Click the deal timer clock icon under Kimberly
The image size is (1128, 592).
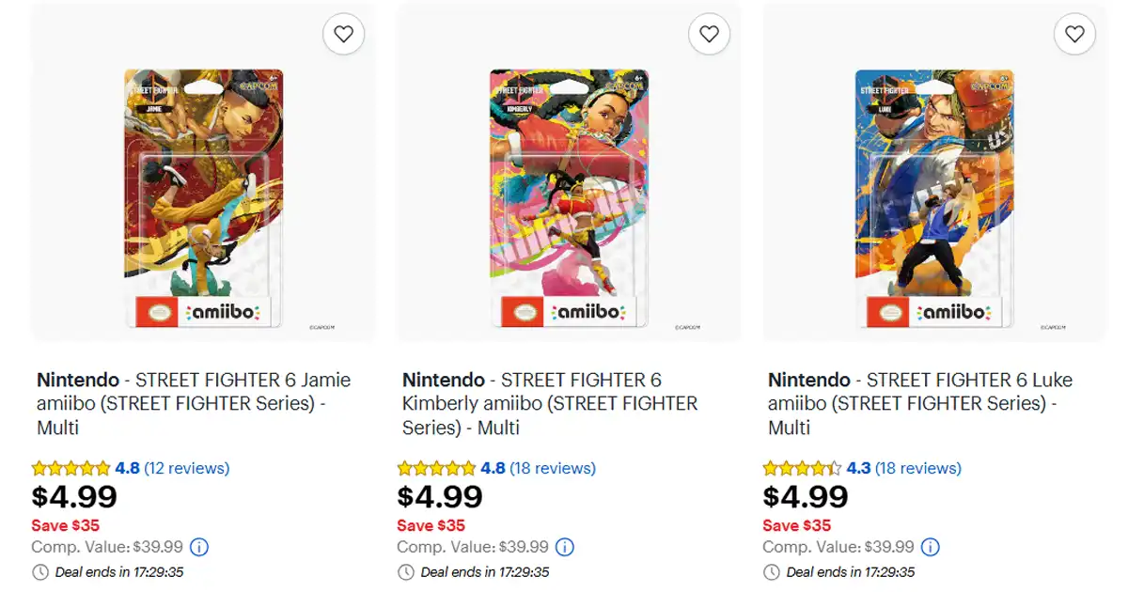pos(406,571)
